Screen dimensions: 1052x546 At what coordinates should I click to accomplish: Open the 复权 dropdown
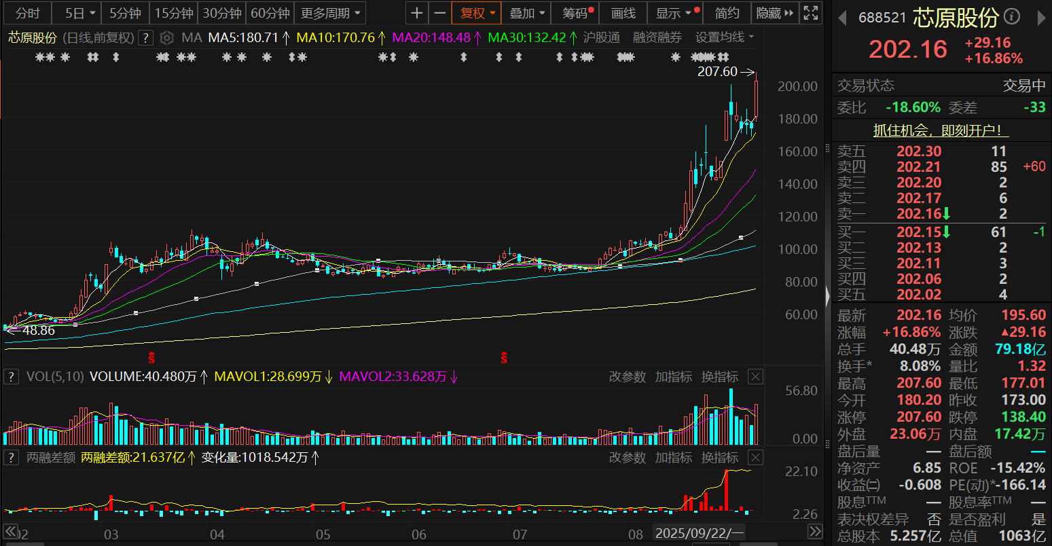(x=477, y=13)
